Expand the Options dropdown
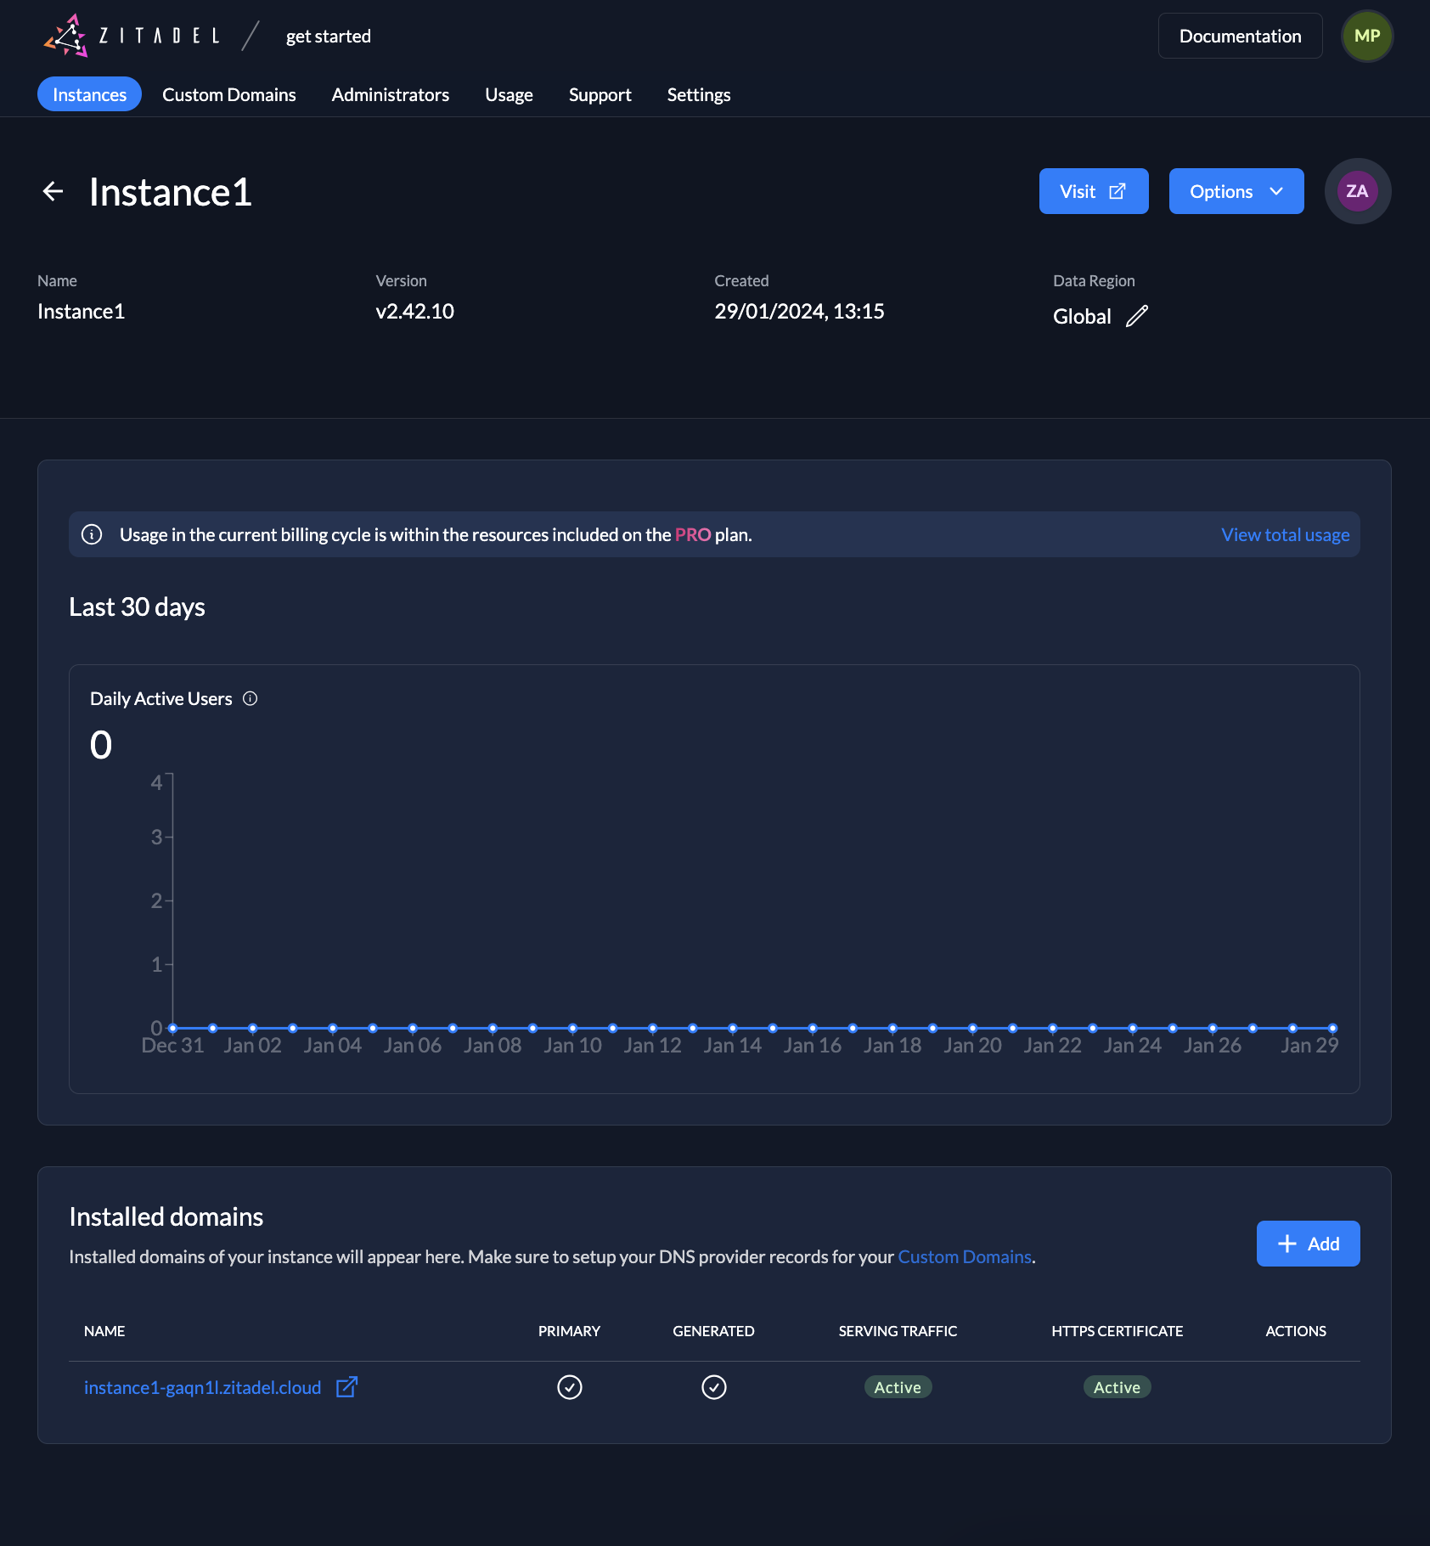Image resolution: width=1430 pixels, height=1546 pixels. click(x=1236, y=191)
